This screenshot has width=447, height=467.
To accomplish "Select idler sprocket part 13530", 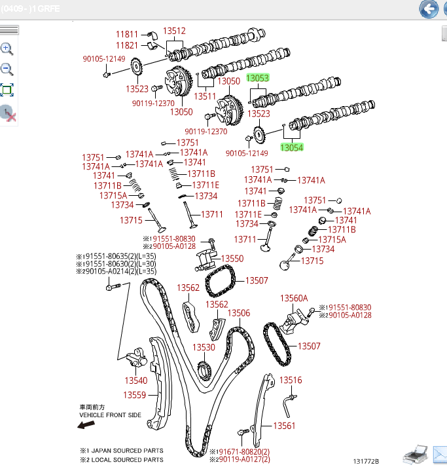I will tap(204, 347).
